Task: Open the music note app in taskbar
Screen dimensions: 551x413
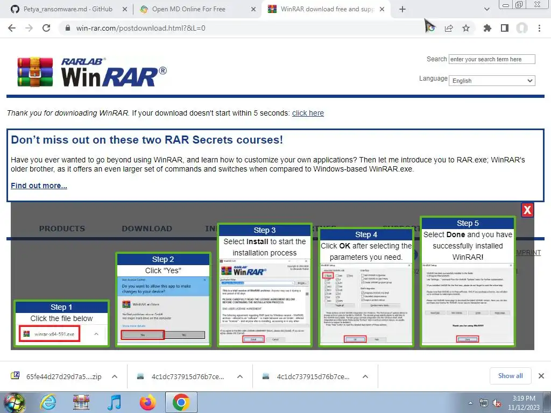Action: point(114,402)
